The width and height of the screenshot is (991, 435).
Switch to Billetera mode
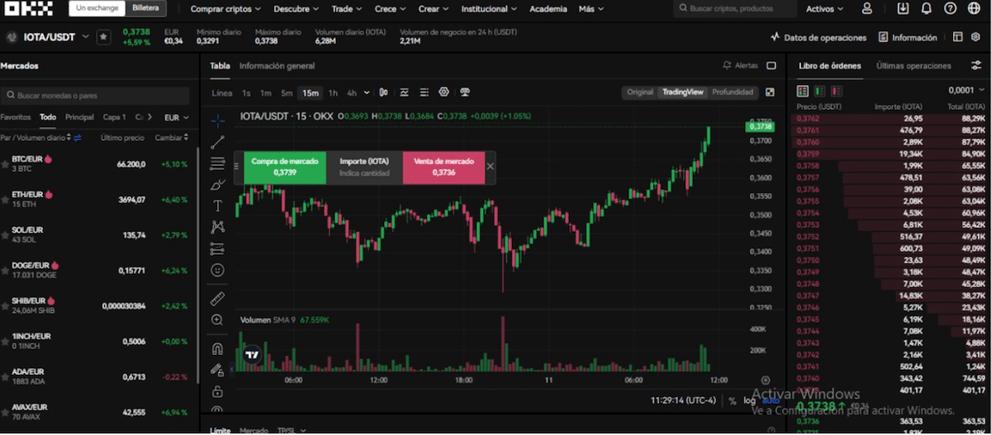click(145, 8)
